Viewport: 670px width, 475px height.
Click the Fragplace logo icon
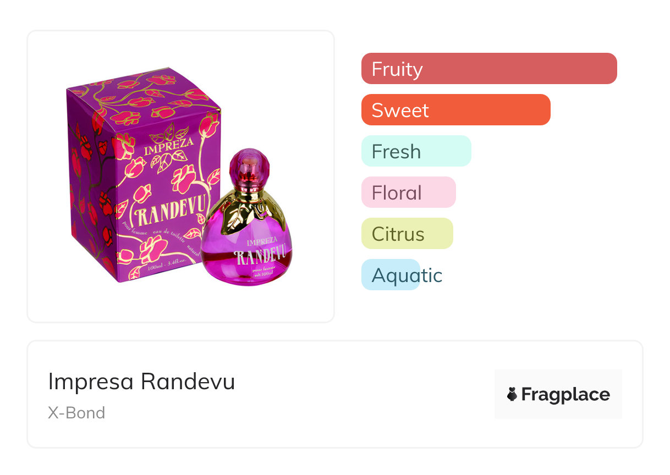pos(512,394)
